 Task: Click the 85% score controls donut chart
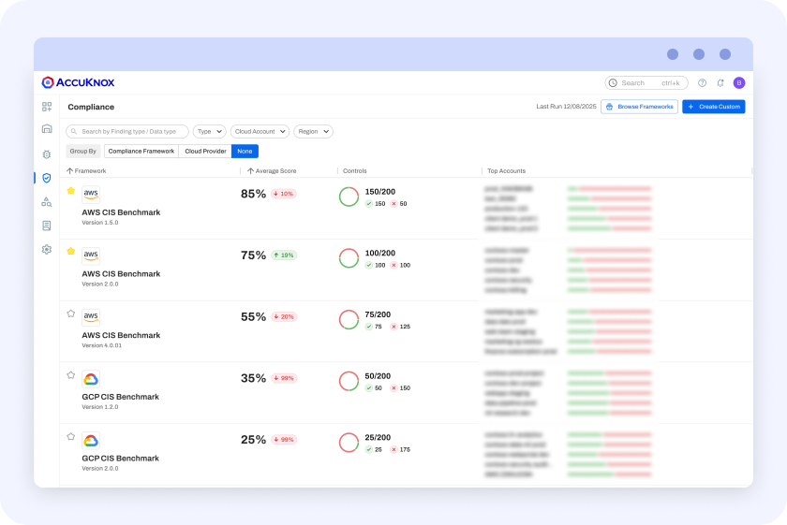click(349, 197)
